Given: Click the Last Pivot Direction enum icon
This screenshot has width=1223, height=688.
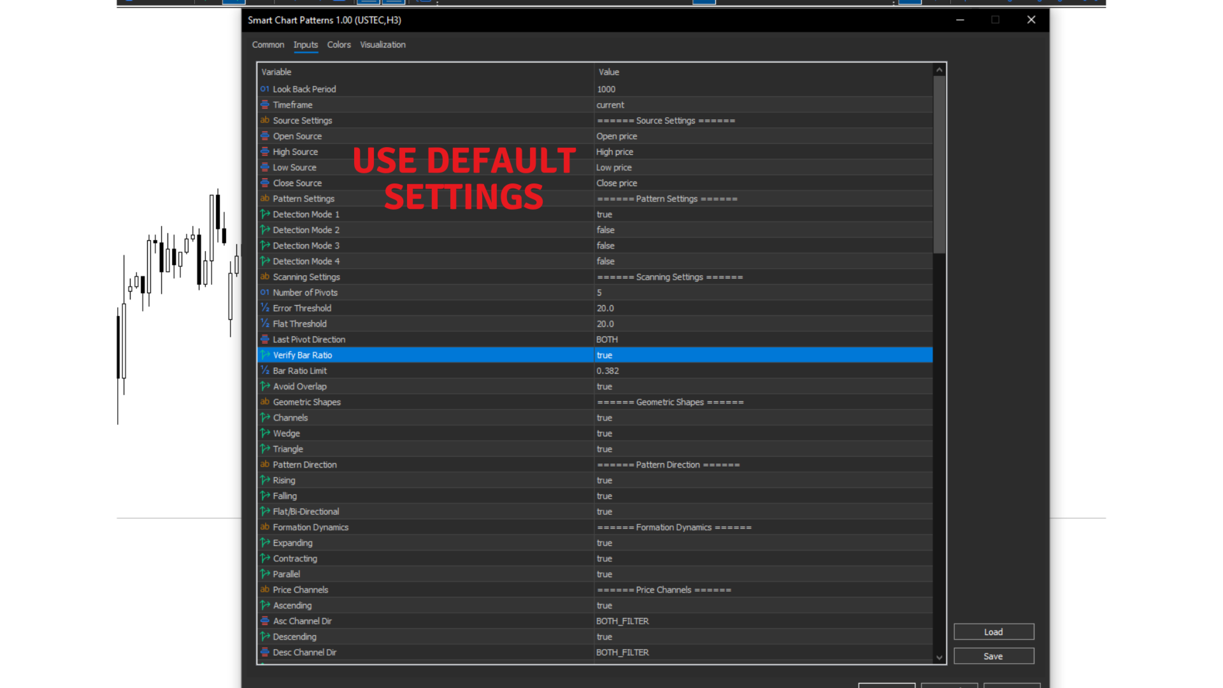Looking at the screenshot, I should pyautogui.click(x=265, y=340).
